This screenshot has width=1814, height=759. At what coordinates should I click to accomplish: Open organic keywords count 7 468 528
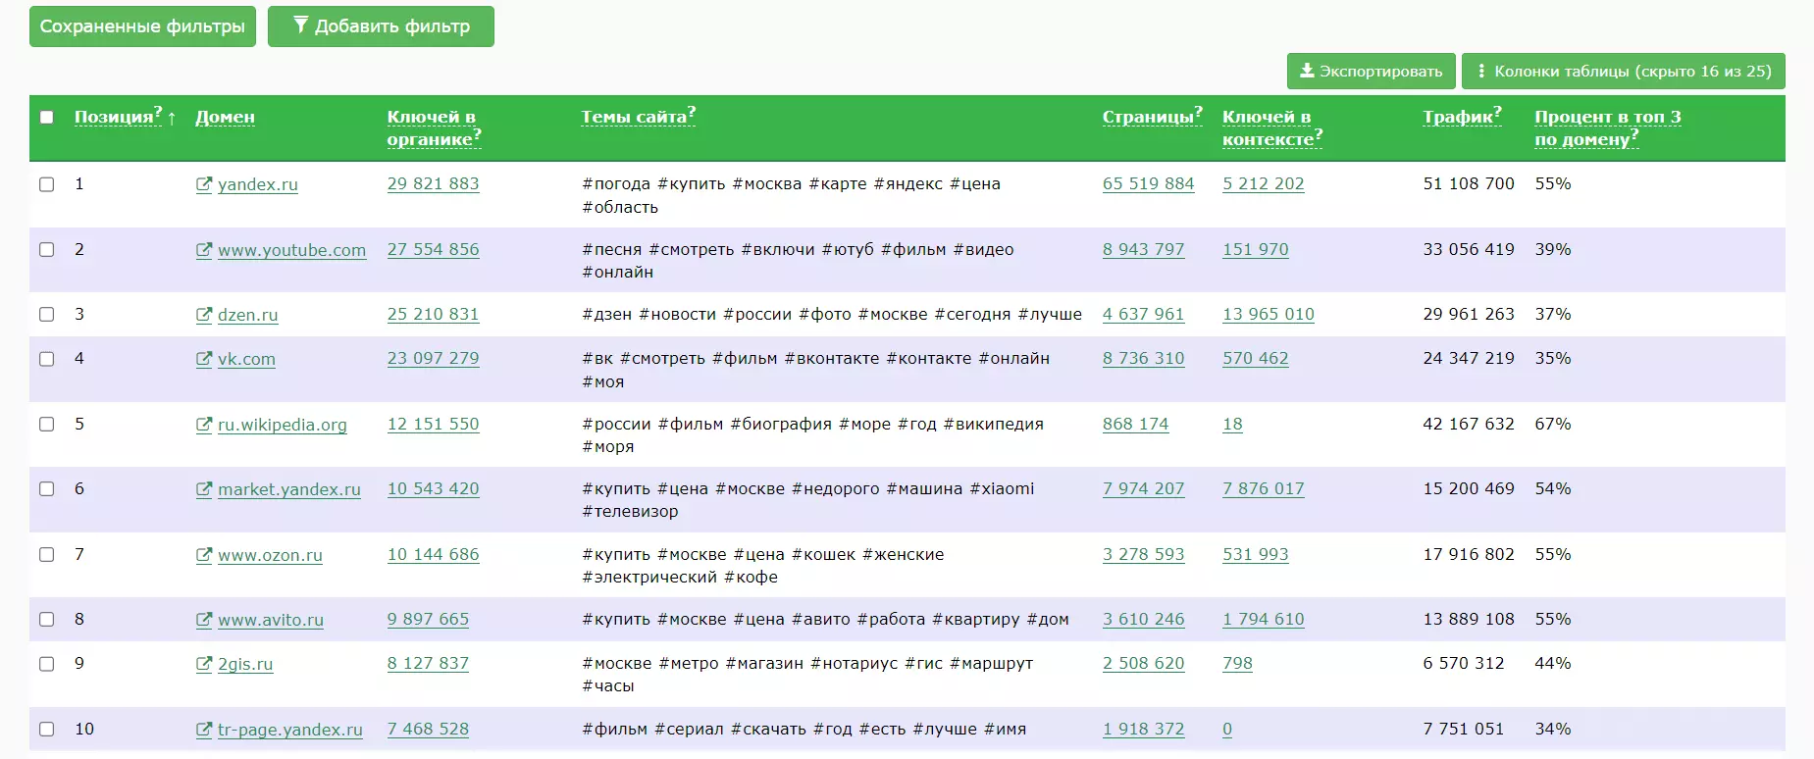428,729
